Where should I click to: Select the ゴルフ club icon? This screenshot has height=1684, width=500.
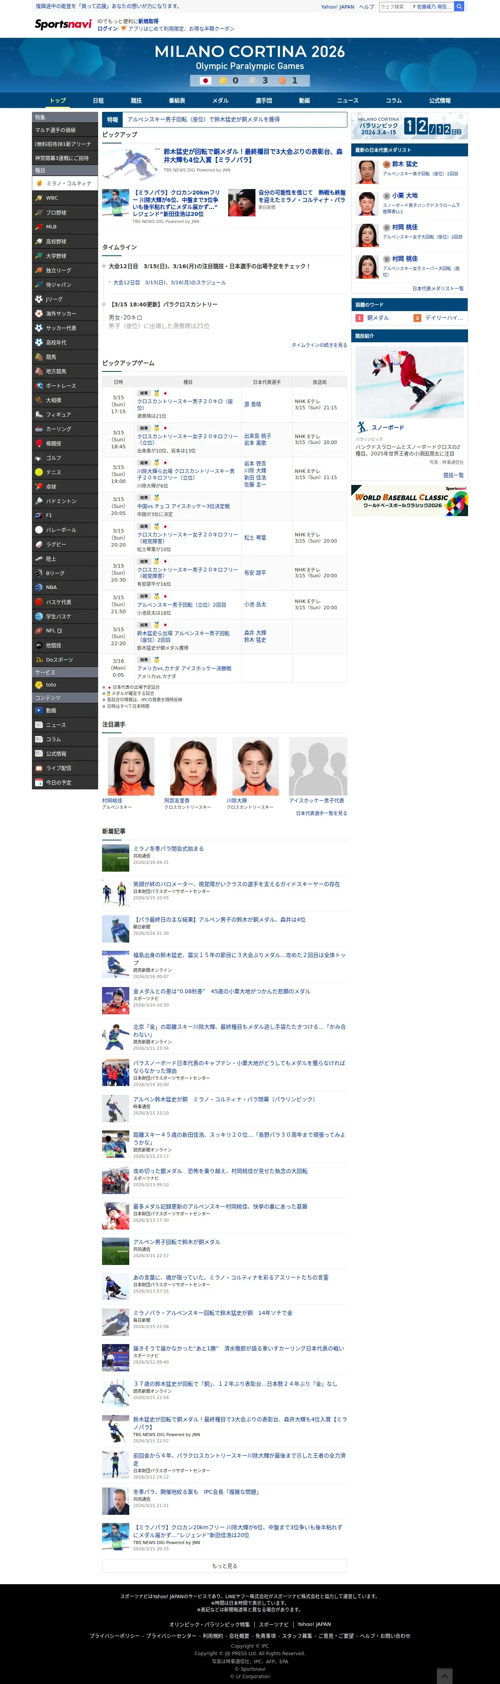[39, 458]
